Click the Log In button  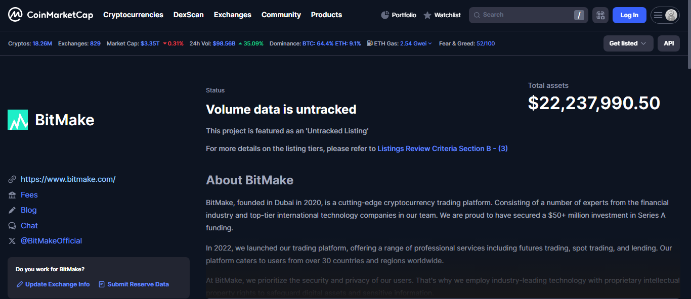tap(629, 15)
